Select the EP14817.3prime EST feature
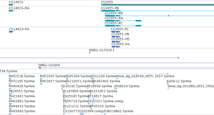This screenshot has height=115, width=214. click(91, 99)
